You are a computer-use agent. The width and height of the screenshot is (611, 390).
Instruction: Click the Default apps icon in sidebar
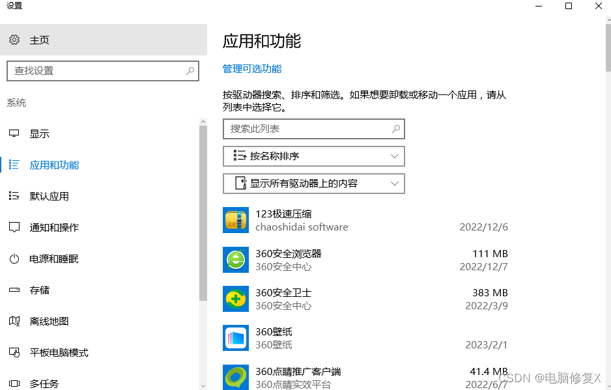tap(14, 196)
